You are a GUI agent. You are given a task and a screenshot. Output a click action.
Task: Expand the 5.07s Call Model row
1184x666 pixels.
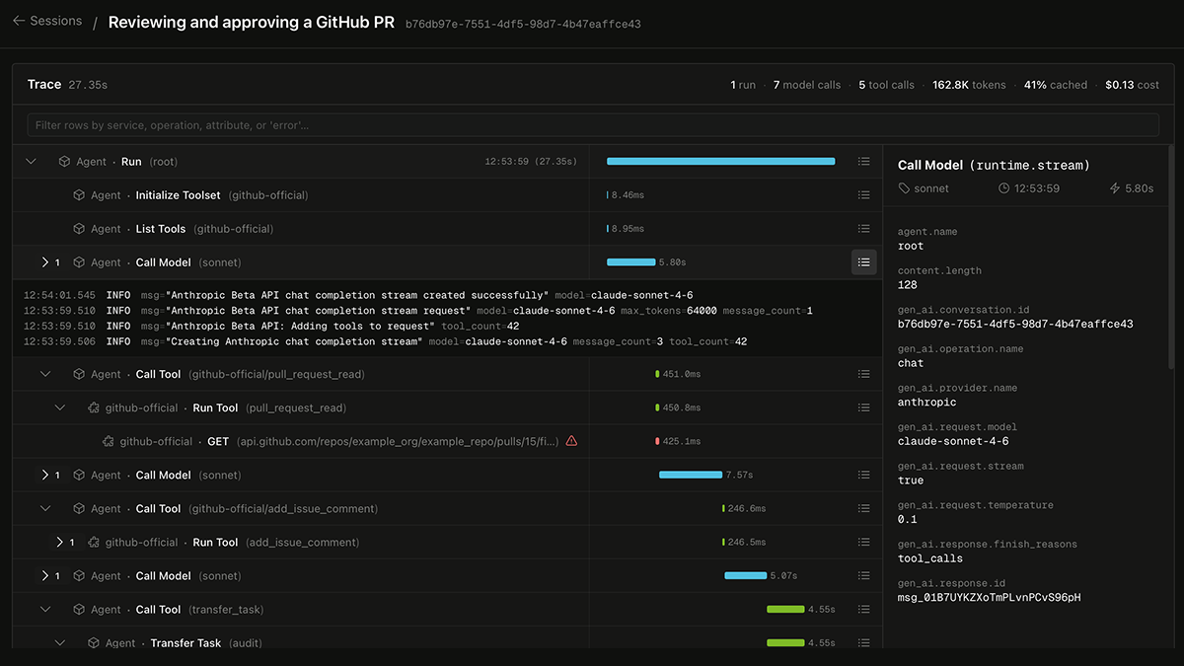pos(45,575)
